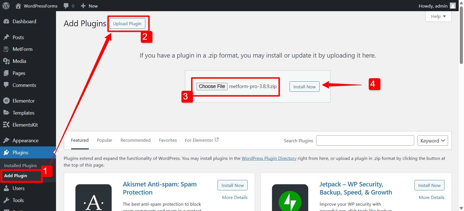Open the Howdy, admin account menu
Image resolution: width=464 pixels, height=211 pixels.
[x=437, y=6]
